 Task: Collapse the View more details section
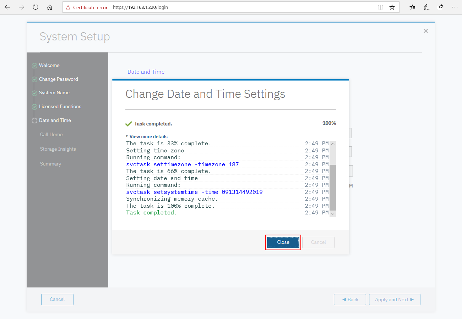point(146,136)
